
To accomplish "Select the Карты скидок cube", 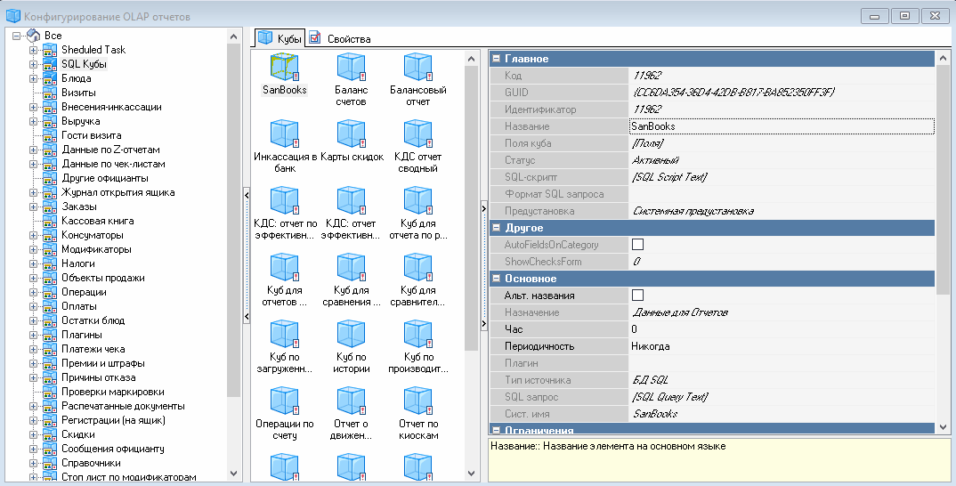I will (x=351, y=134).
